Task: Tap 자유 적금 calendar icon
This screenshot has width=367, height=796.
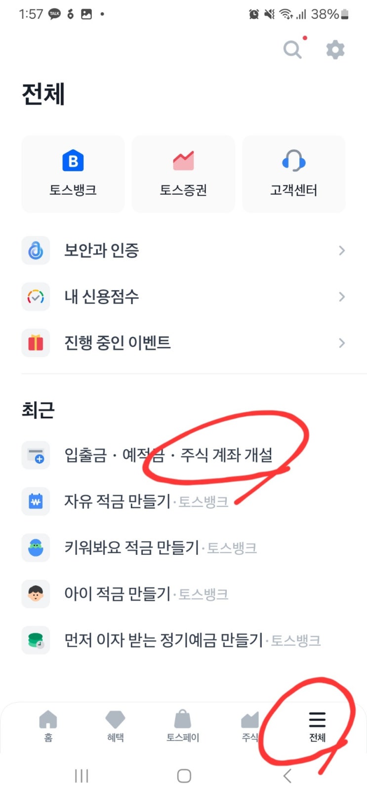Action: coord(36,501)
